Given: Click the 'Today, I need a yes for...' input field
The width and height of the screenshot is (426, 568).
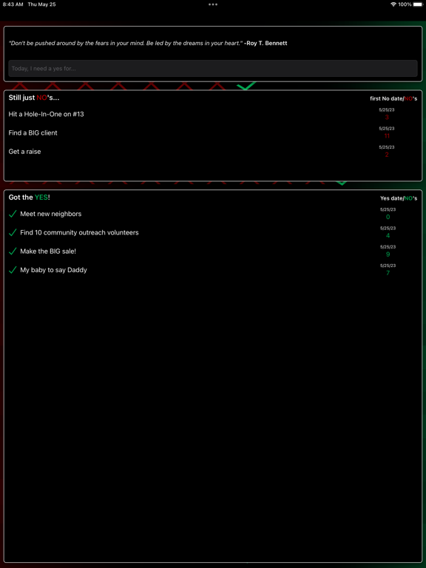Looking at the screenshot, I should pos(213,69).
